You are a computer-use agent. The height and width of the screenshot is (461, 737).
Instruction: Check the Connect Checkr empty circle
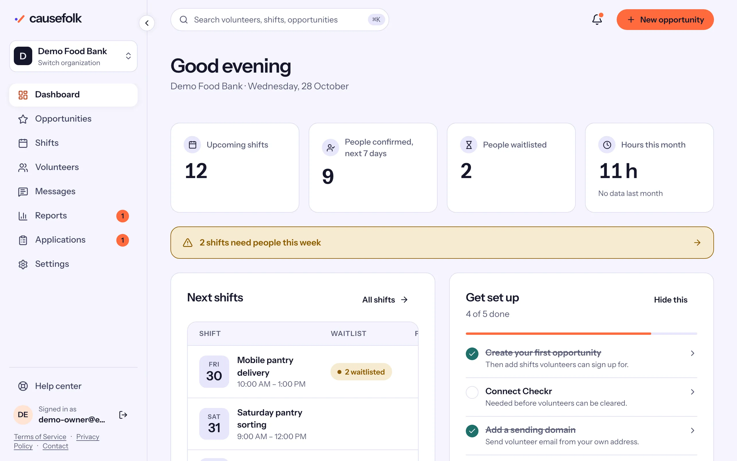(472, 392)
